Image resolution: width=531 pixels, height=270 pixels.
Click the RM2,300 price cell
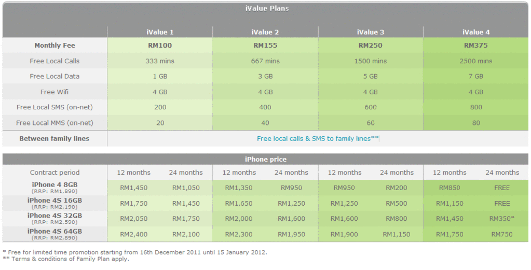[x=239, y=234]
